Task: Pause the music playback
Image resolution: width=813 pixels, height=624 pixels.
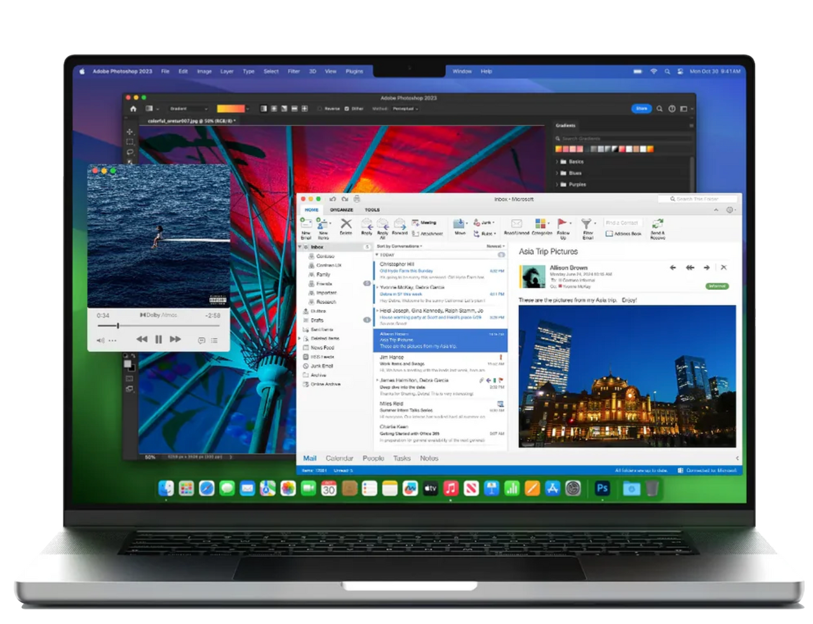Action: pos(159,339)
